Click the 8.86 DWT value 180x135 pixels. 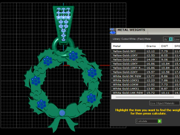[x=164, y=76]
